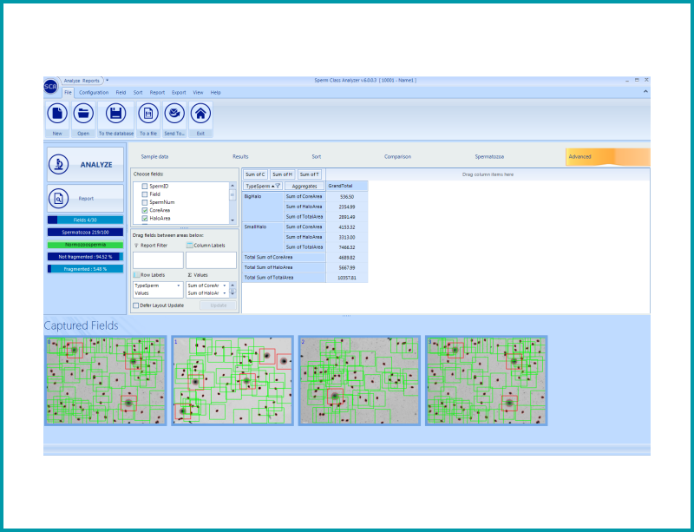Click the Not fragmented 94.52 % bar
Image resolution: width=694 pixels, height=532 pixels.
click(85, 257)
